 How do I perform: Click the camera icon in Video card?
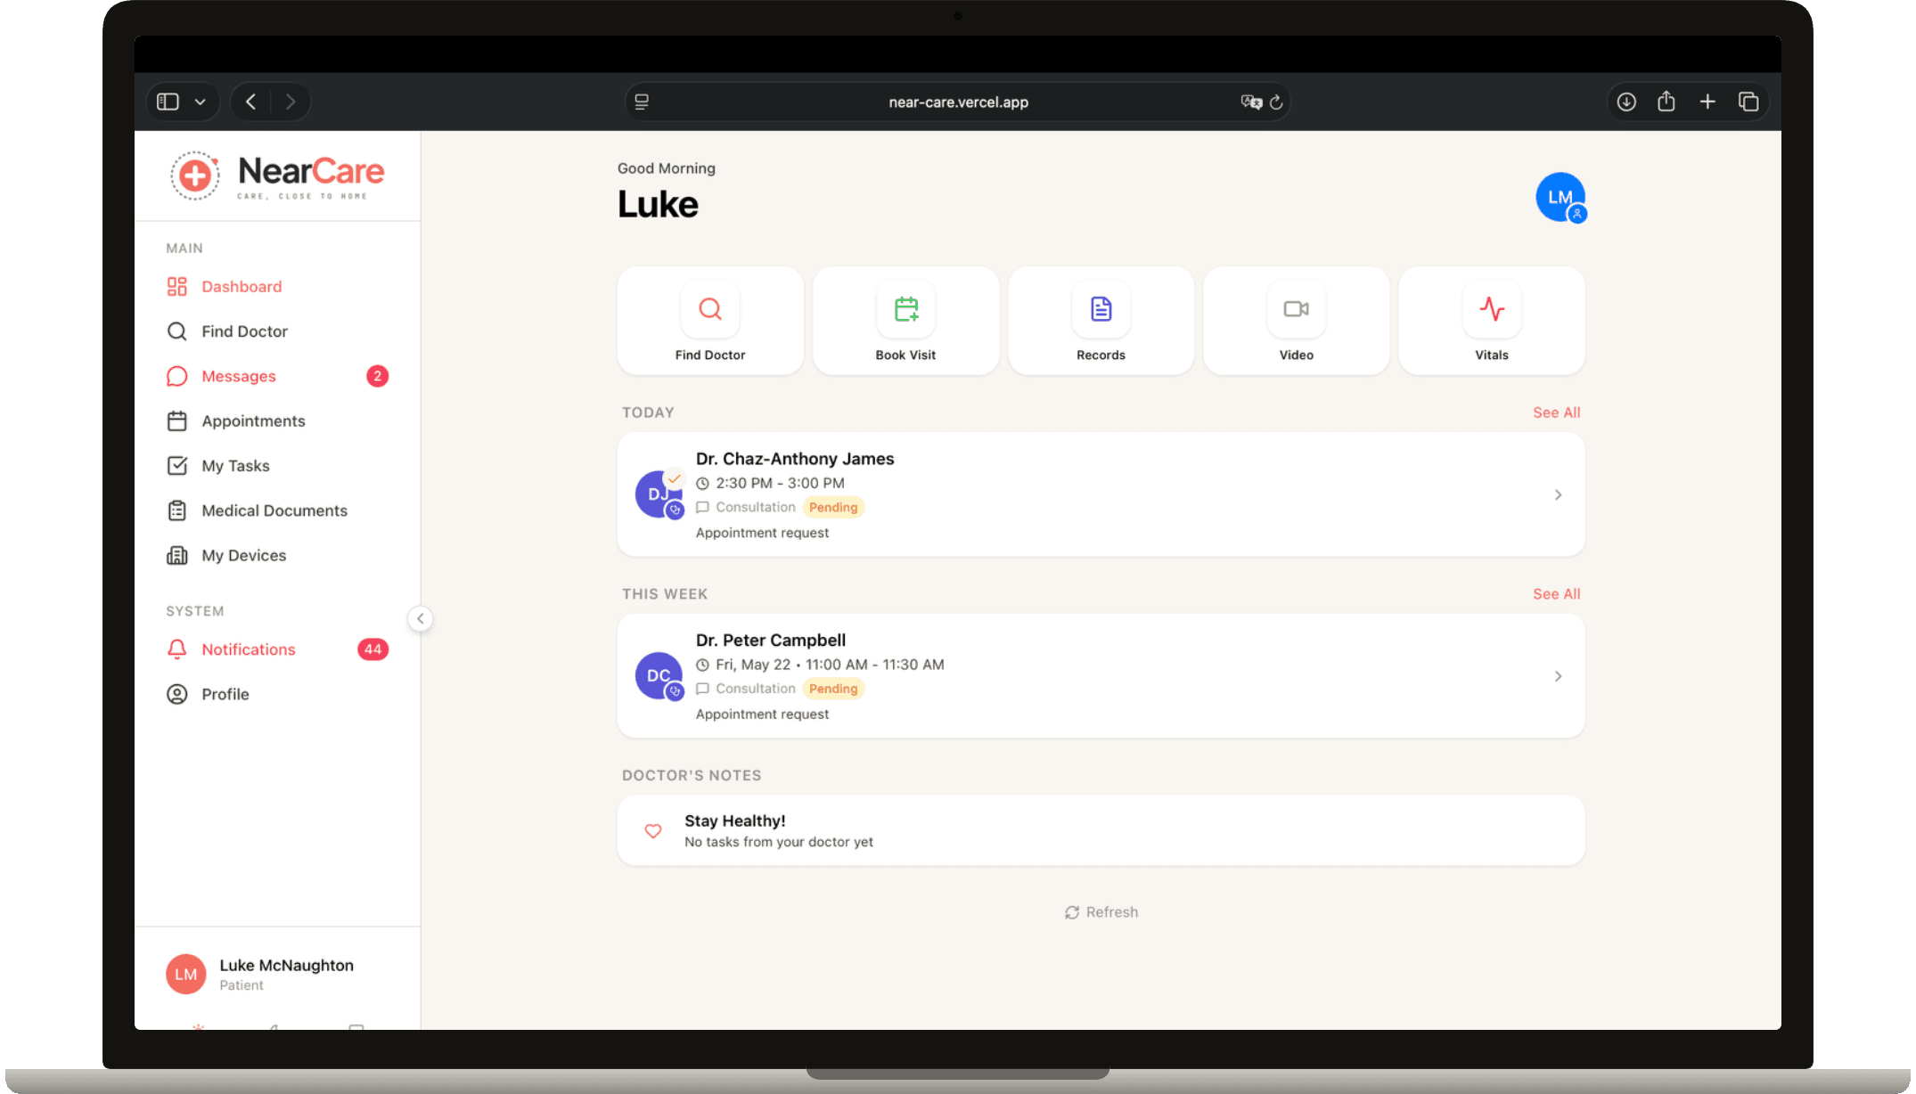tap(1297, 309)
